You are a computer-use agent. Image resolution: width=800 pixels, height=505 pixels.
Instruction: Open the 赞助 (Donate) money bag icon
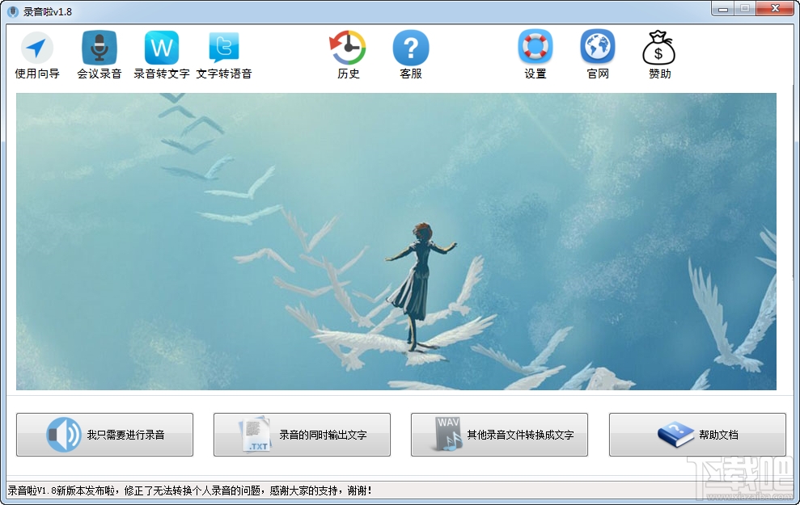click(x=659, y=53)
